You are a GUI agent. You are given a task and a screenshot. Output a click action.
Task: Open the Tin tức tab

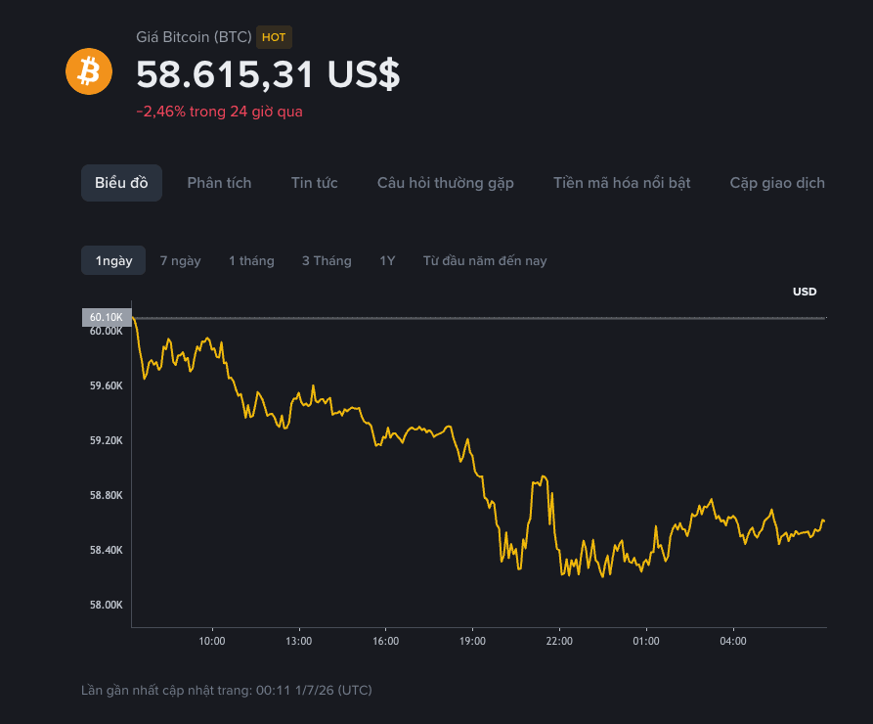[315, 183]
